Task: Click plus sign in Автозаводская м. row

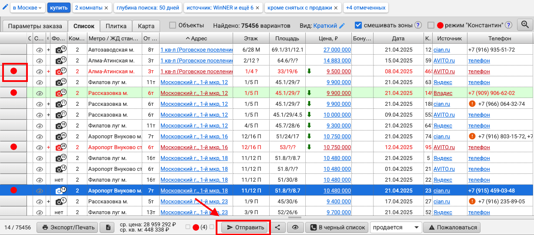Action: [x=48, y=49]
